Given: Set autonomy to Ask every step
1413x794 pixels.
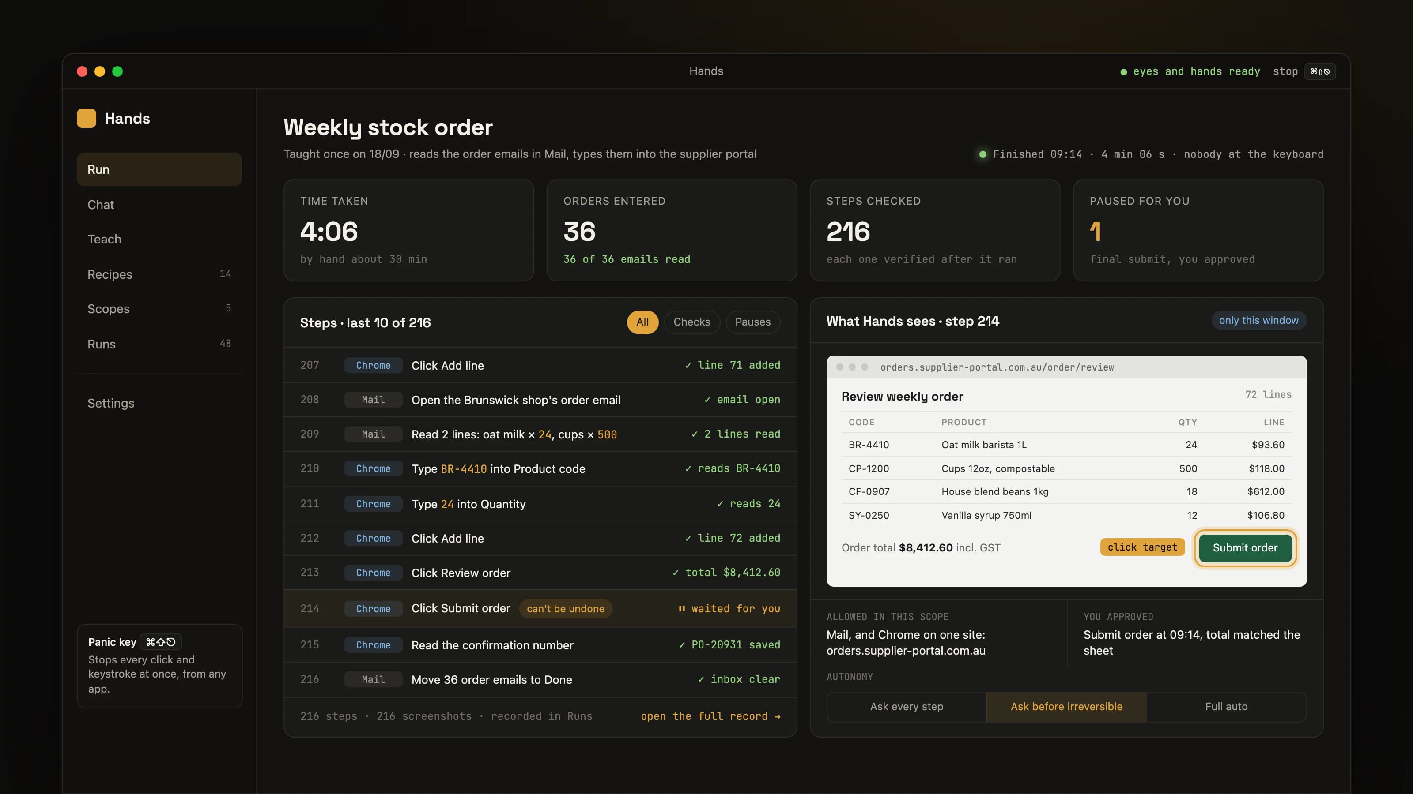Looking at the screenshot, I should click(x=907, y=707).
